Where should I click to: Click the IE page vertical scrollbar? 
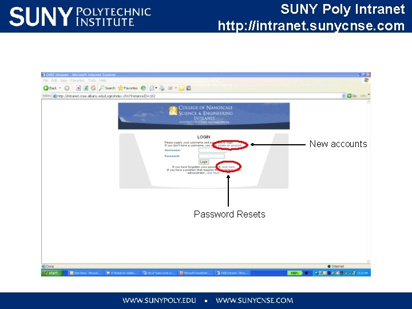[x=369, y=181]
